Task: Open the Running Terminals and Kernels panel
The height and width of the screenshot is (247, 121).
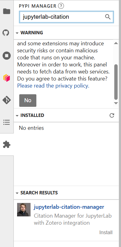Action: (7, 56)
